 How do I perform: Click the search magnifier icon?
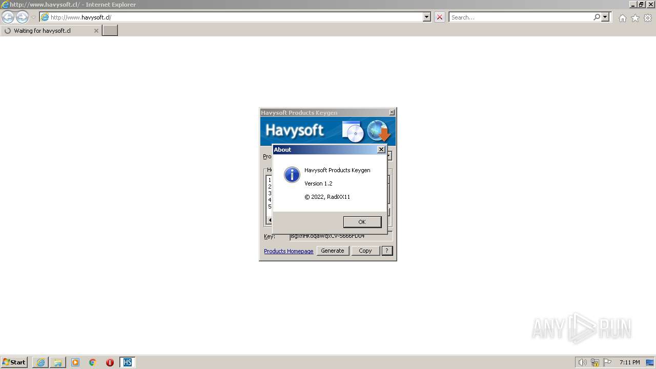click(x=597, y=17)
